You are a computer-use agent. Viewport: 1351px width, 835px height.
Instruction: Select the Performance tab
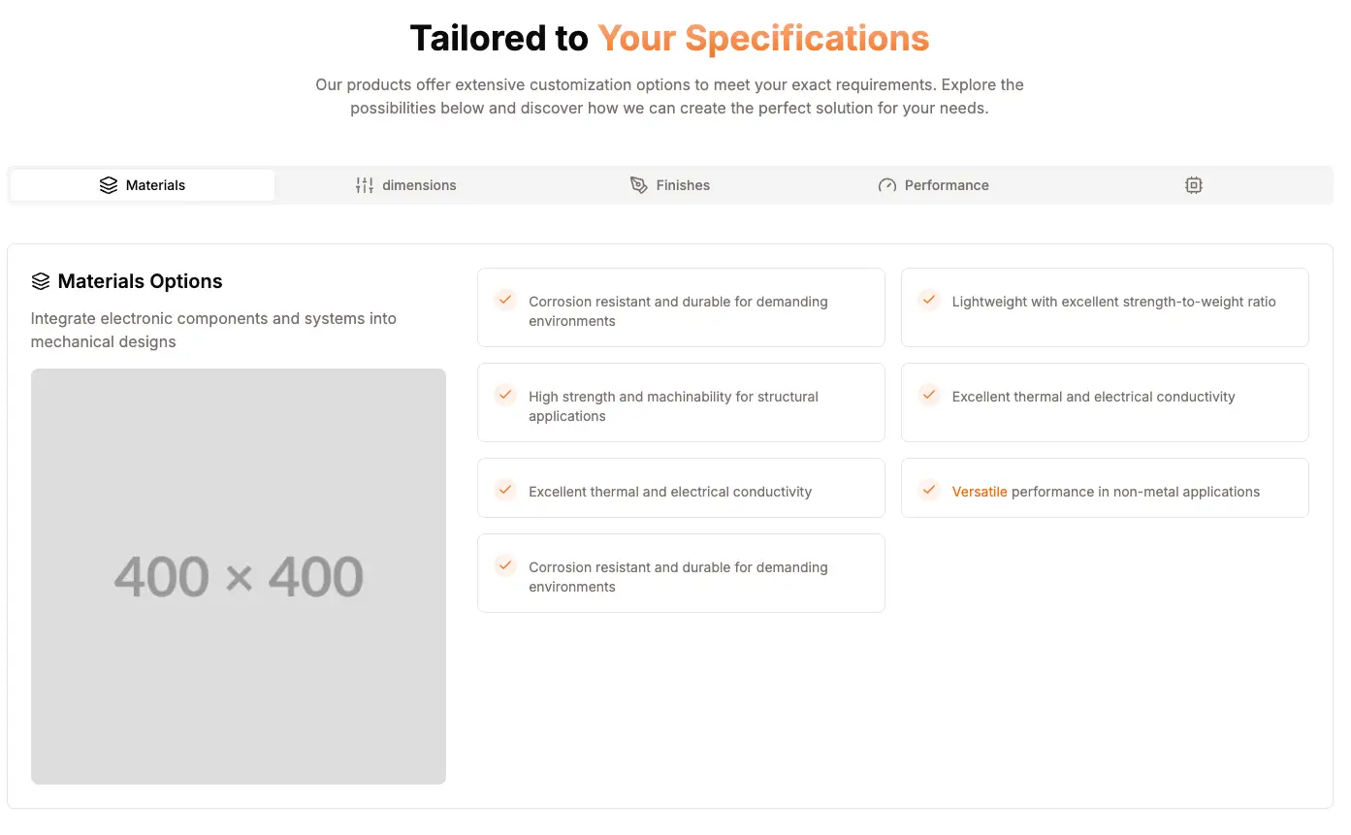[934, 185]
